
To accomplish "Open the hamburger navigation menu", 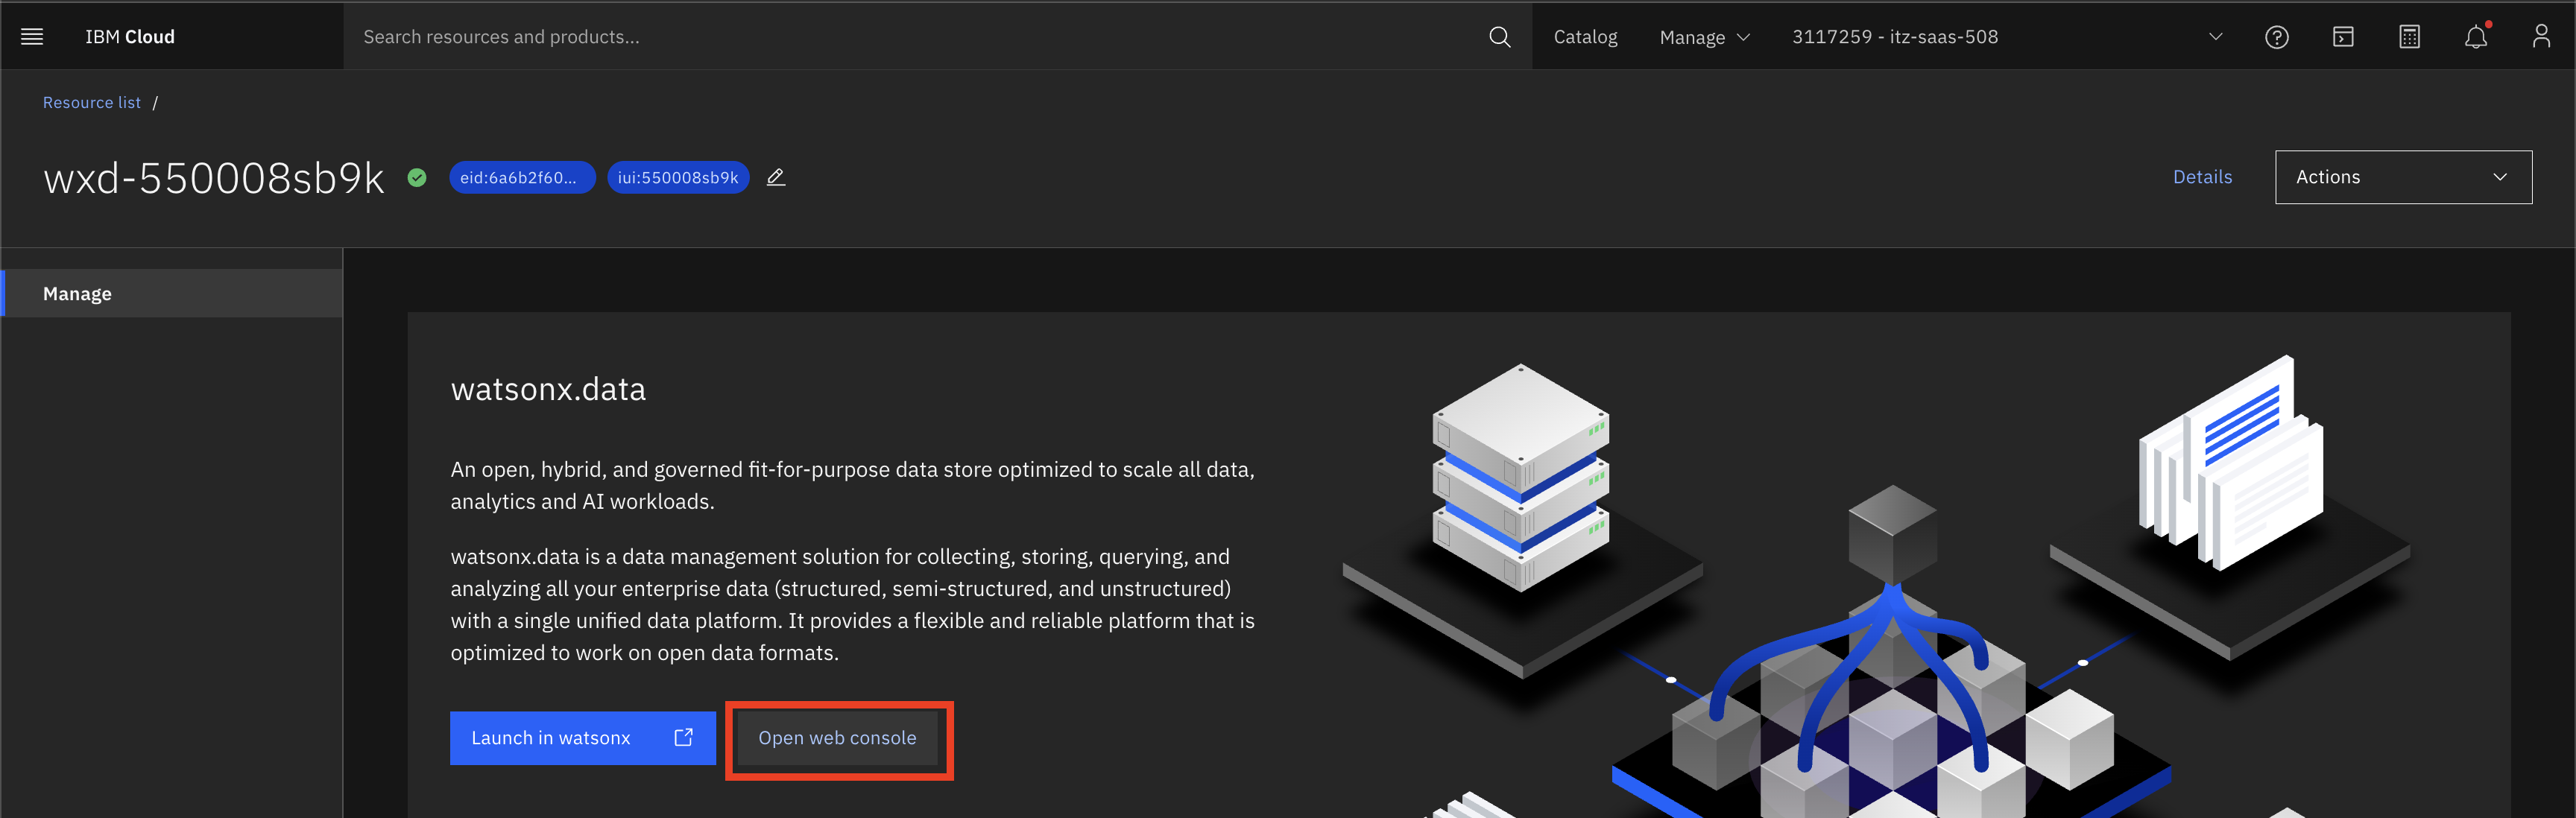I will [32, 37].
